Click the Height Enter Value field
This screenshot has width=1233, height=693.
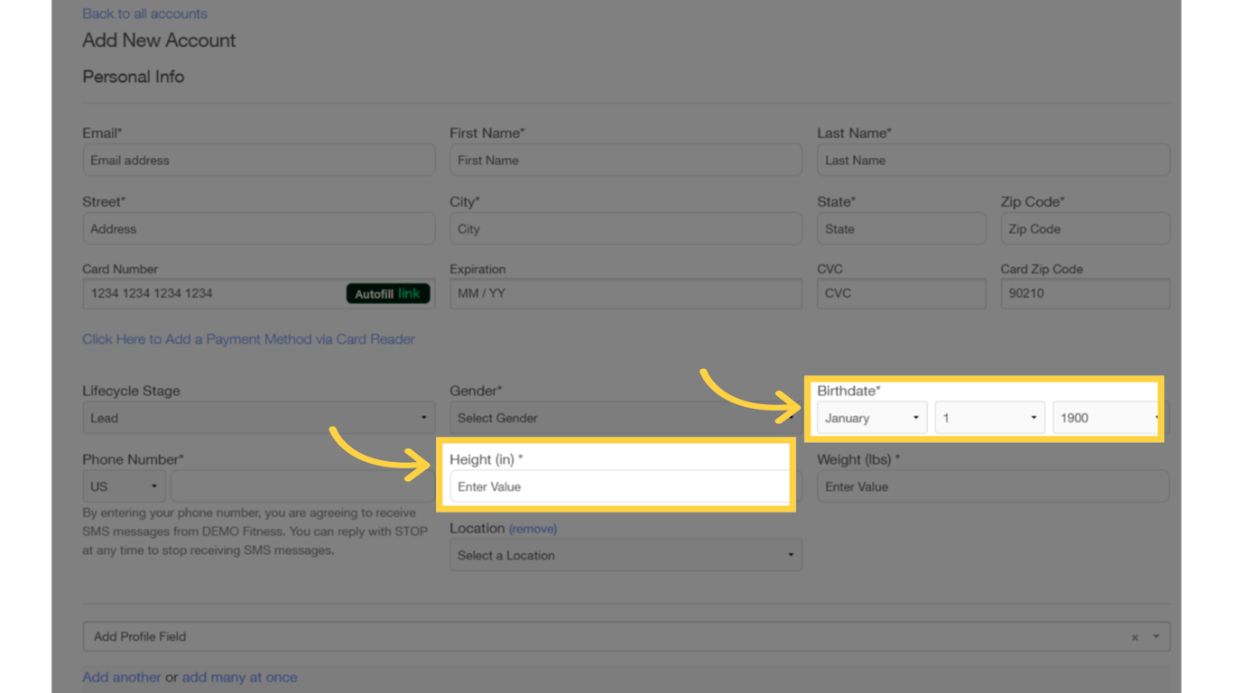click(617, 485)
